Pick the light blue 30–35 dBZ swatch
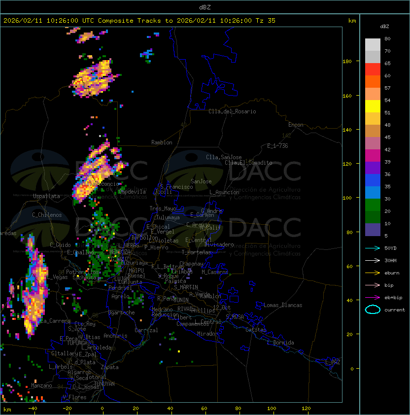Viewport: 410px width, 415px height. (x=373, y=192)
